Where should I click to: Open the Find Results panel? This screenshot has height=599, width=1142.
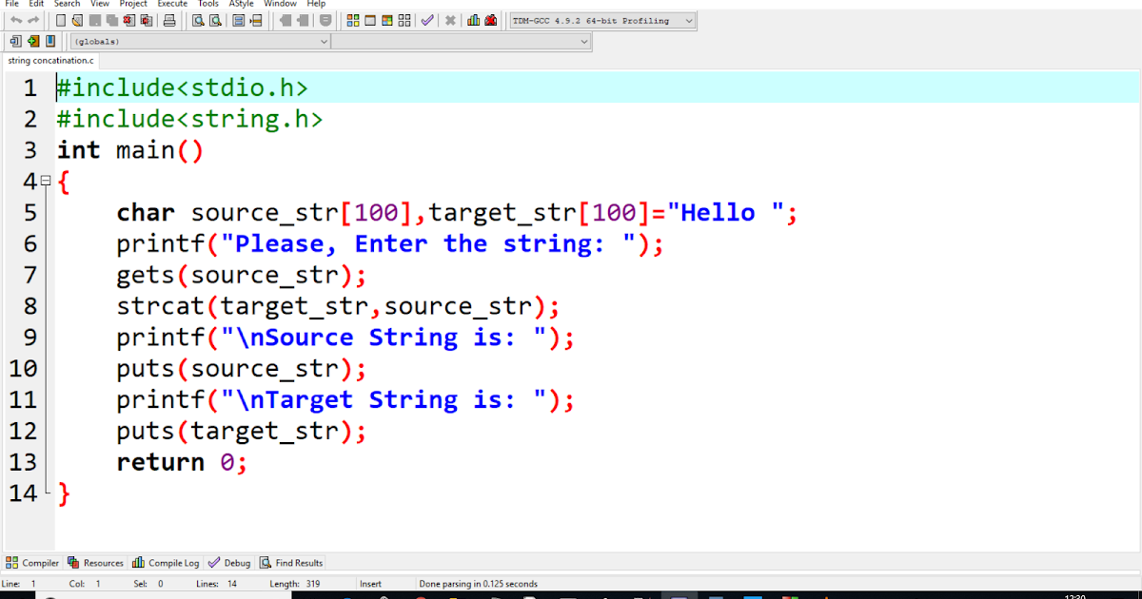[291, 562]
